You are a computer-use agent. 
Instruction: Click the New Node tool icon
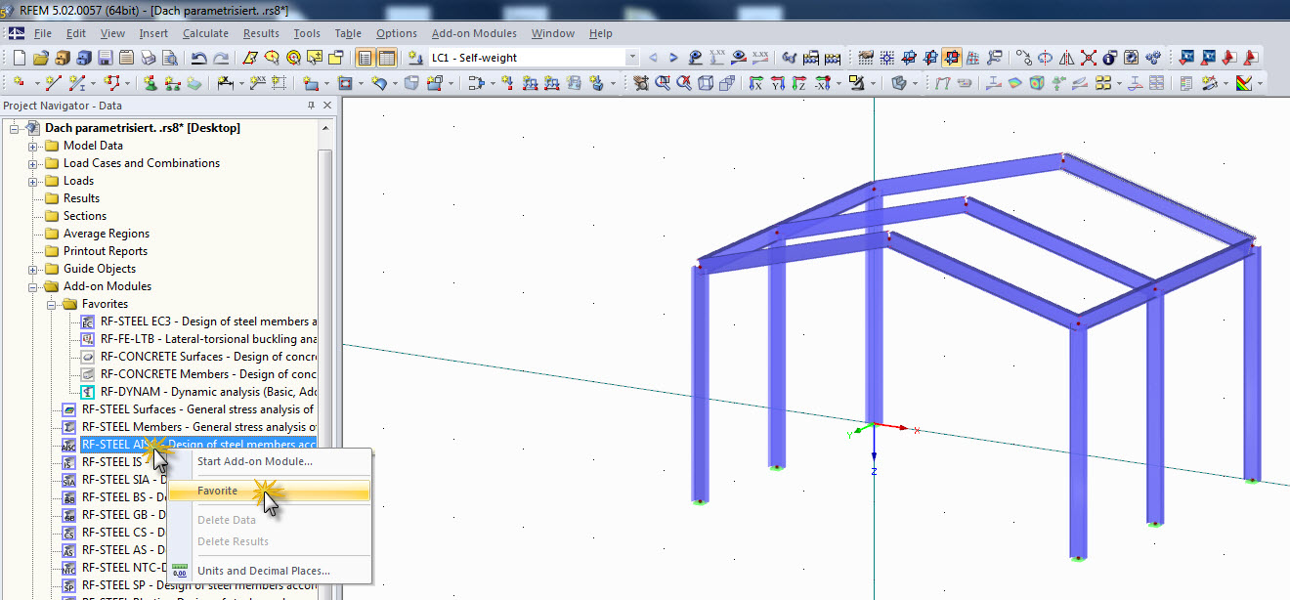tap(20, 83)
